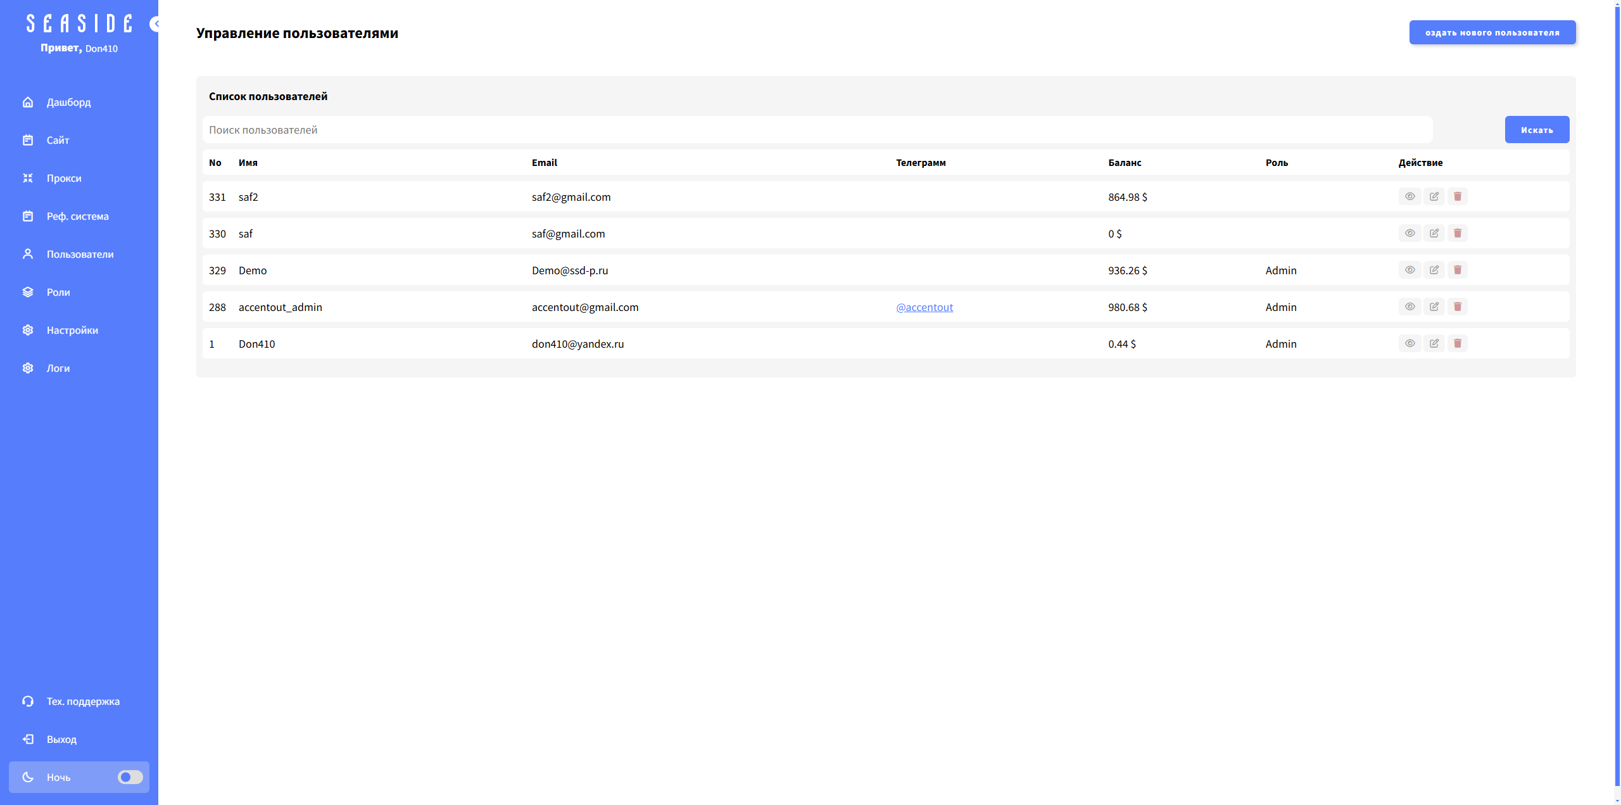Screen dimensions: 1621x805
Task: Edit user saf2 with pencil icon
Action: 1434,196
